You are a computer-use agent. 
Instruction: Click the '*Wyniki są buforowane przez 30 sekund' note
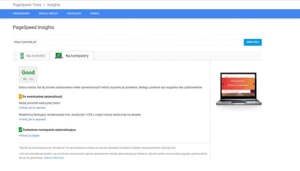tap(97, 148)
